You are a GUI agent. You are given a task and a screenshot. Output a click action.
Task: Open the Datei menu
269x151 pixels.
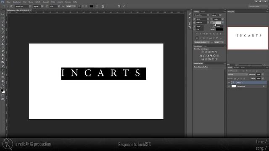click(8, 2)
